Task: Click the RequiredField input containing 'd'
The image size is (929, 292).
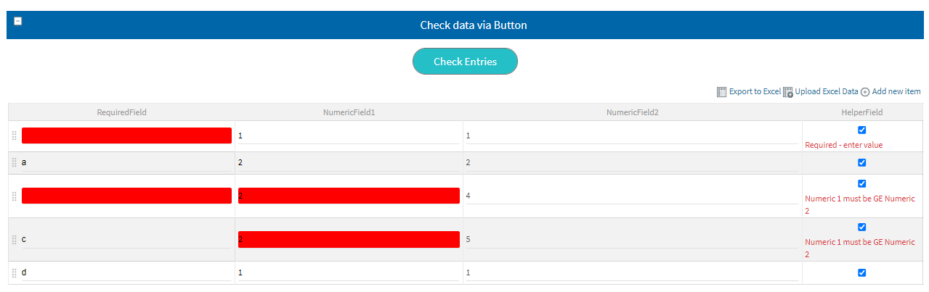Action: [x=126, y=273]
